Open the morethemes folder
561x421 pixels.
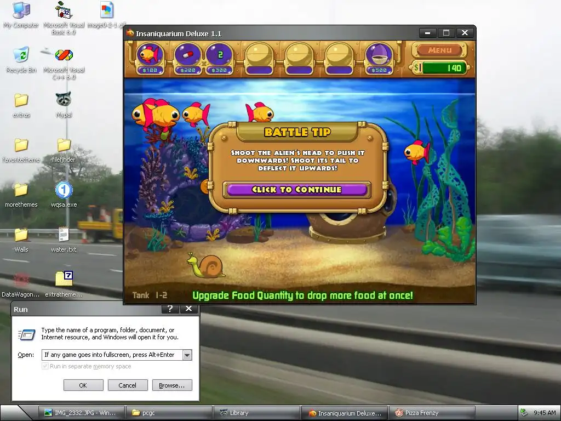(x=21, y=195)
